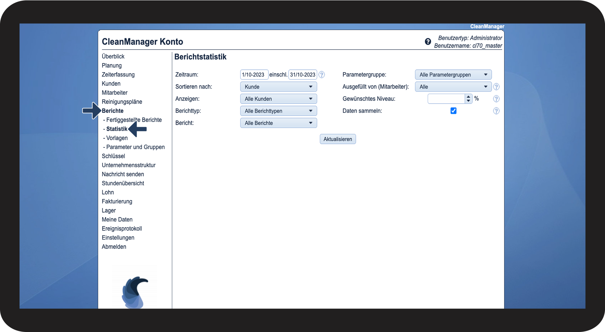The image size is (605, 332).
Task: Click the Abmelden link
Action: click(114, 247)
